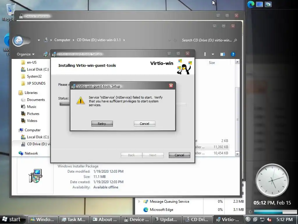Cancel the VdService error dialog
This screenshot has height=224, width=298.
tap(144, 124)
